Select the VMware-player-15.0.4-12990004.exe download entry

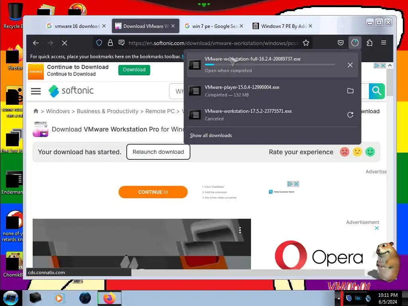[x=272, y=91]
